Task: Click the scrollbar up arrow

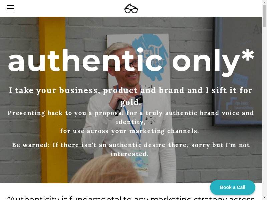Action: click(264, 2)
